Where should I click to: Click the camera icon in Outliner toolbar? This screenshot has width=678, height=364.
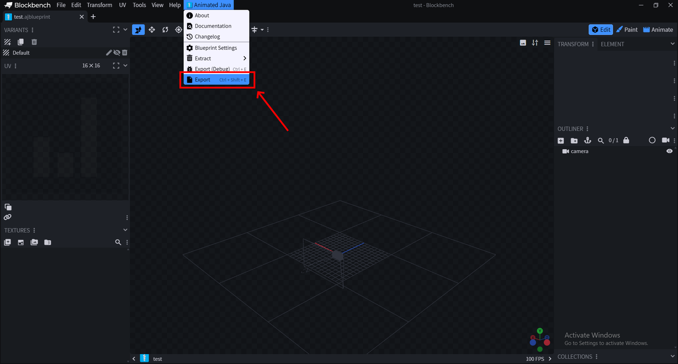pyautogui.click(x=665, y=140)
